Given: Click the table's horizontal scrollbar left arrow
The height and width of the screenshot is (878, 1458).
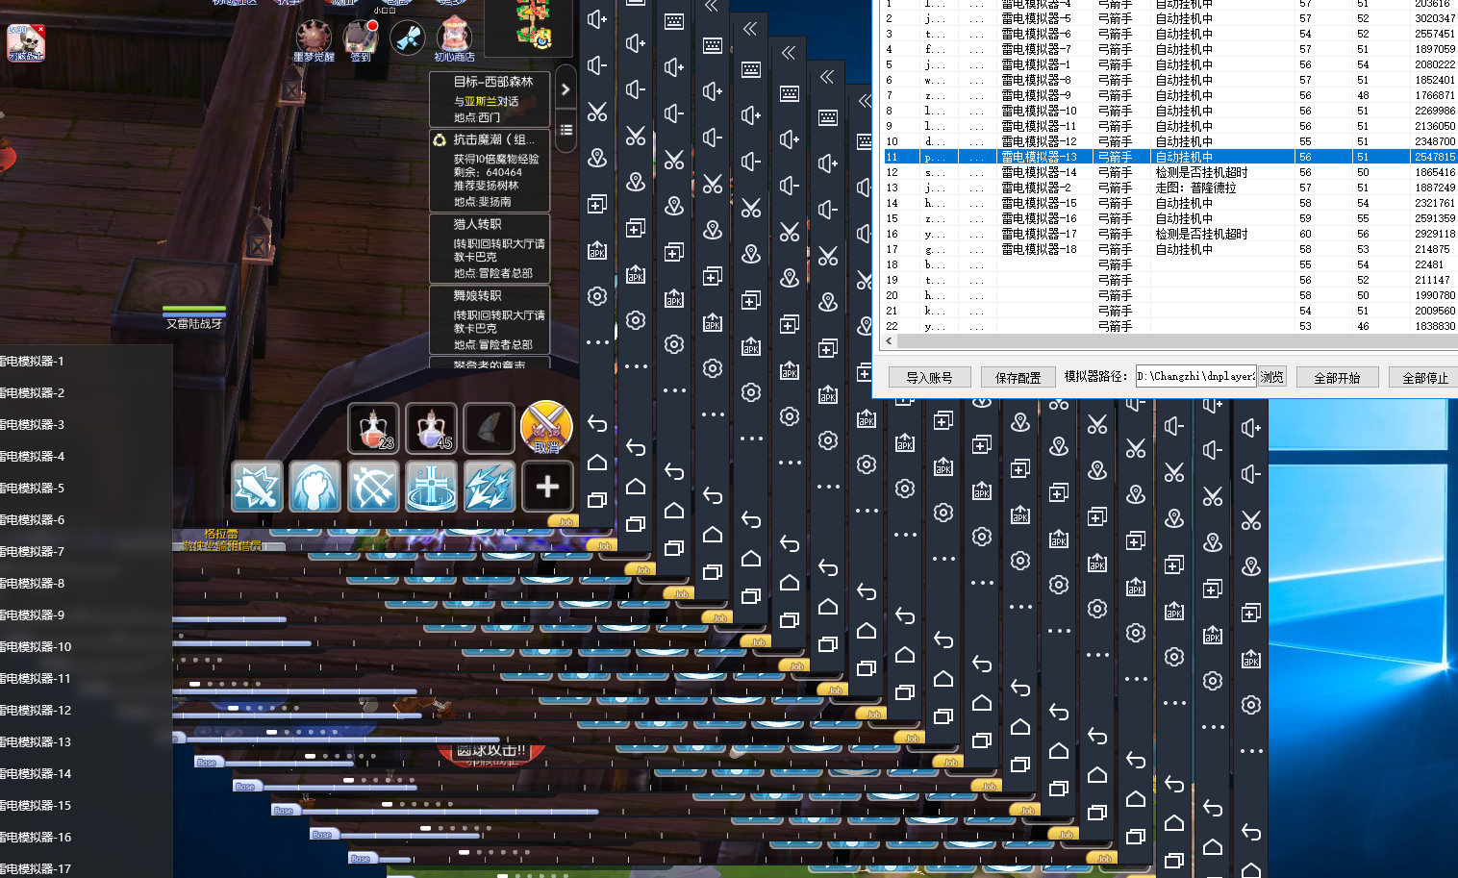Looking at the screenshot, I should pos(889,340).
